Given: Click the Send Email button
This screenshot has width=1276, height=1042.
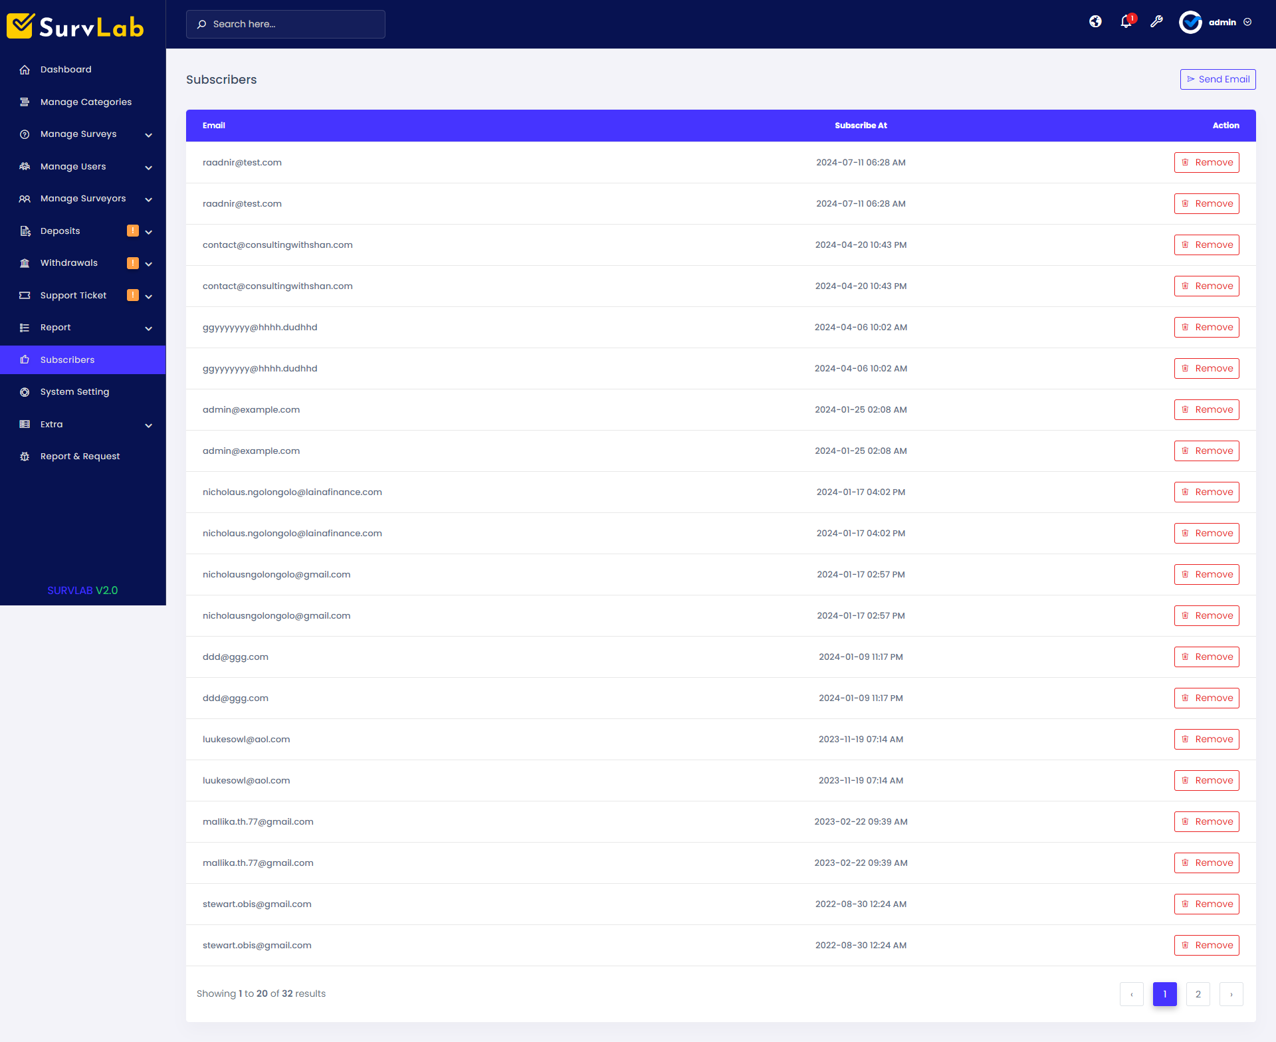Looking at the screenshot, I should (1218, 79).
